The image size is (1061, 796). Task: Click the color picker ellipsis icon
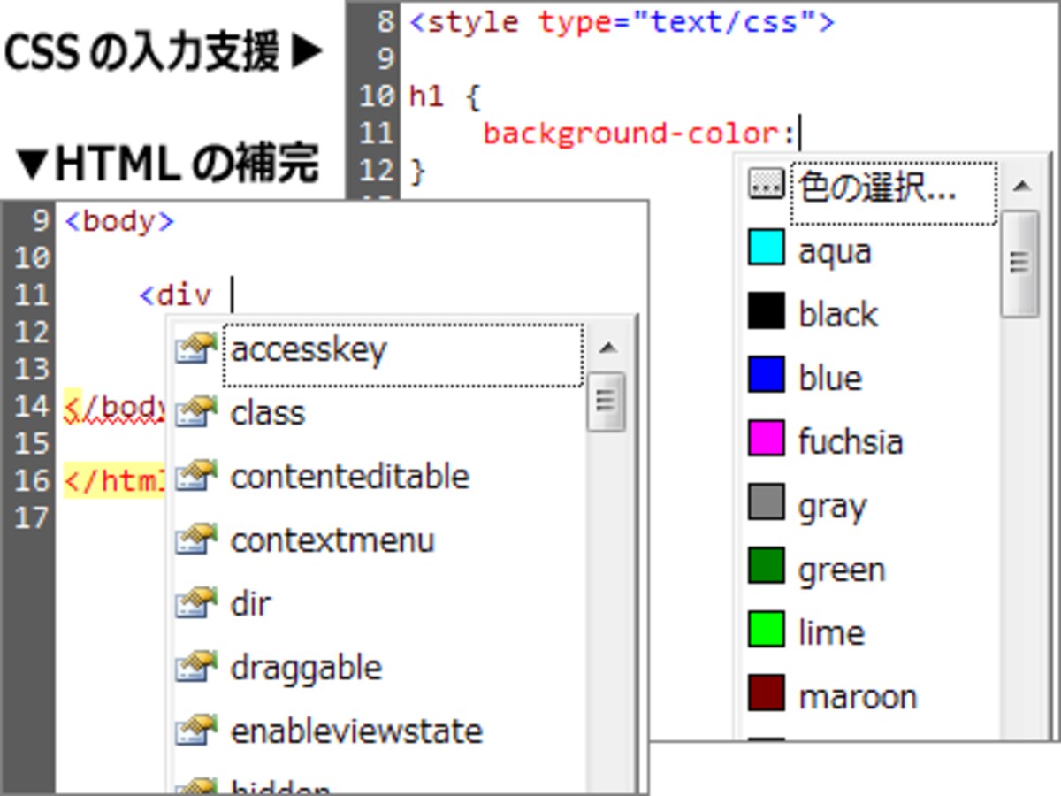click(x=766, y=184)
